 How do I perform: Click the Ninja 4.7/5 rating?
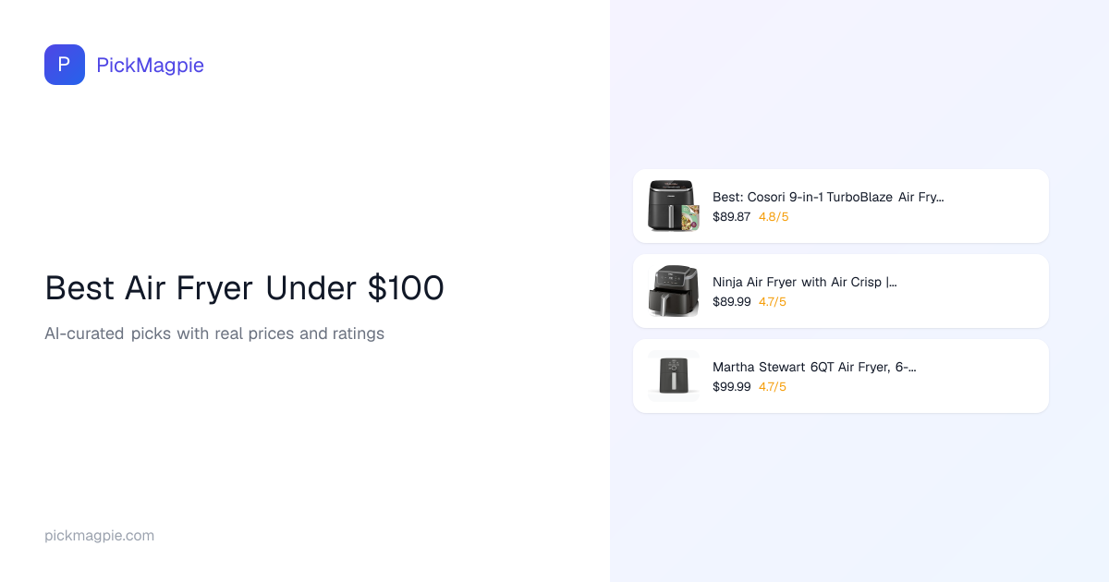[774, 302]
